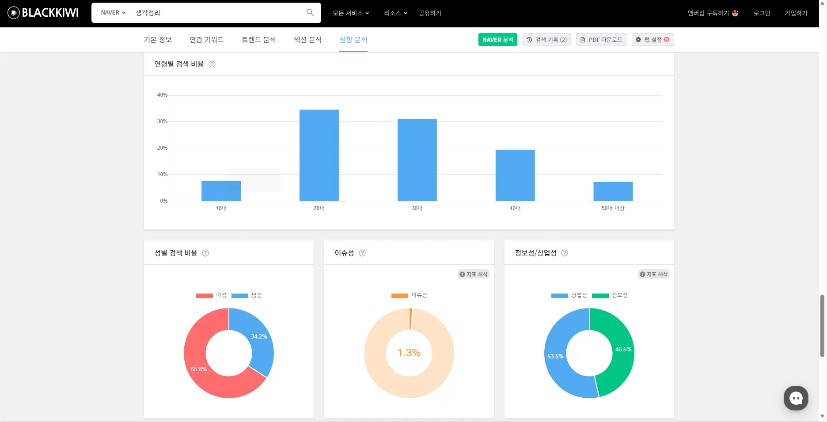This screenshot has height=422, width=827.
Task: Click 지표 해석 in 이슈성 card
Action: (474, 274)
